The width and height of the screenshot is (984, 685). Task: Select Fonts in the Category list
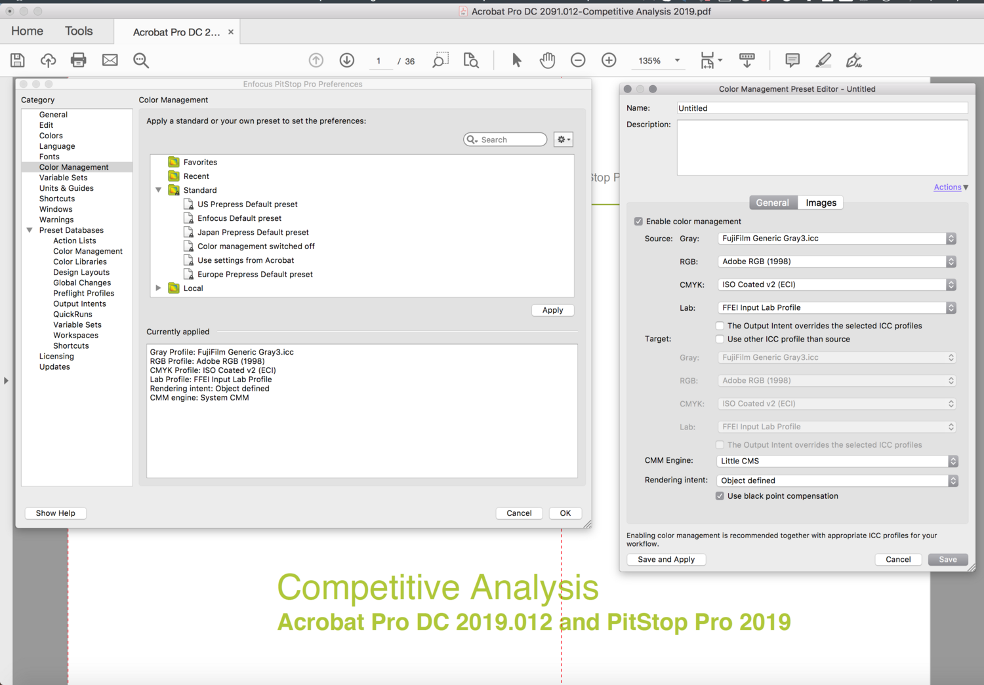(49, 157)
